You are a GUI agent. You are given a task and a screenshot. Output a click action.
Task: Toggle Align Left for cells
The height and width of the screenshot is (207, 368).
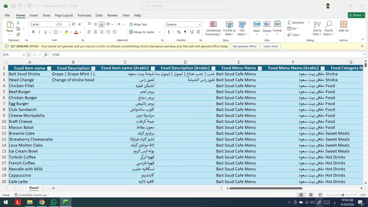[89, 32]
